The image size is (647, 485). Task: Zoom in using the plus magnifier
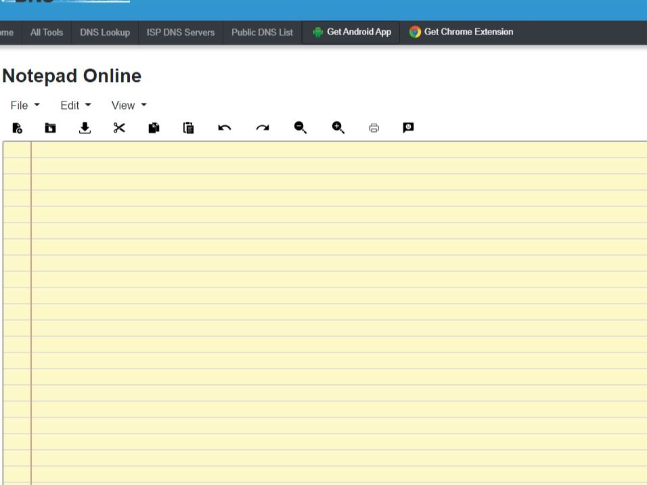point(338,128)
